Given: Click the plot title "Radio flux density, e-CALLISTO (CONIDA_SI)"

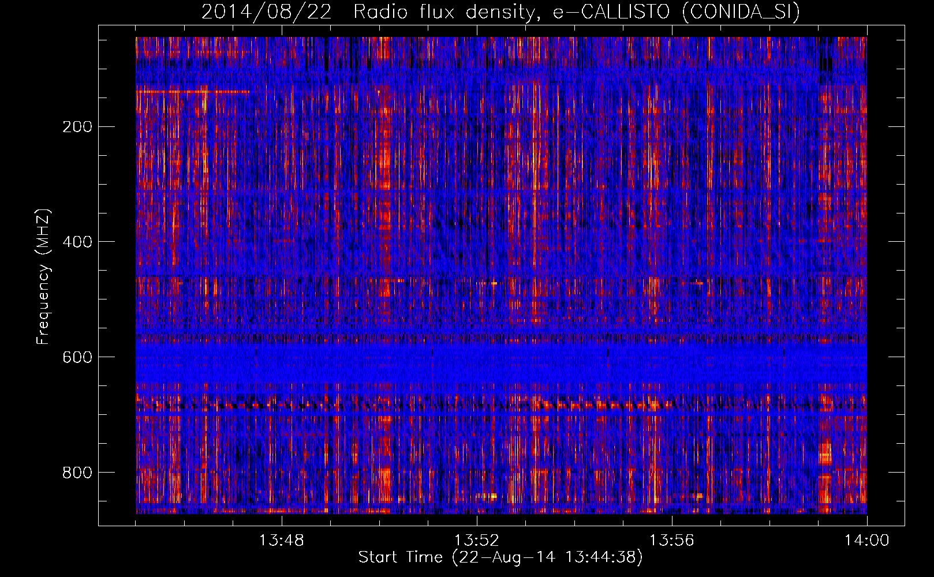Looking at the screenshot, I should tap(577, 12).
